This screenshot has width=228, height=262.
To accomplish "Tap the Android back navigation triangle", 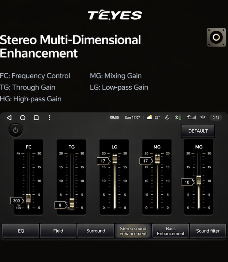I will 9,118.
